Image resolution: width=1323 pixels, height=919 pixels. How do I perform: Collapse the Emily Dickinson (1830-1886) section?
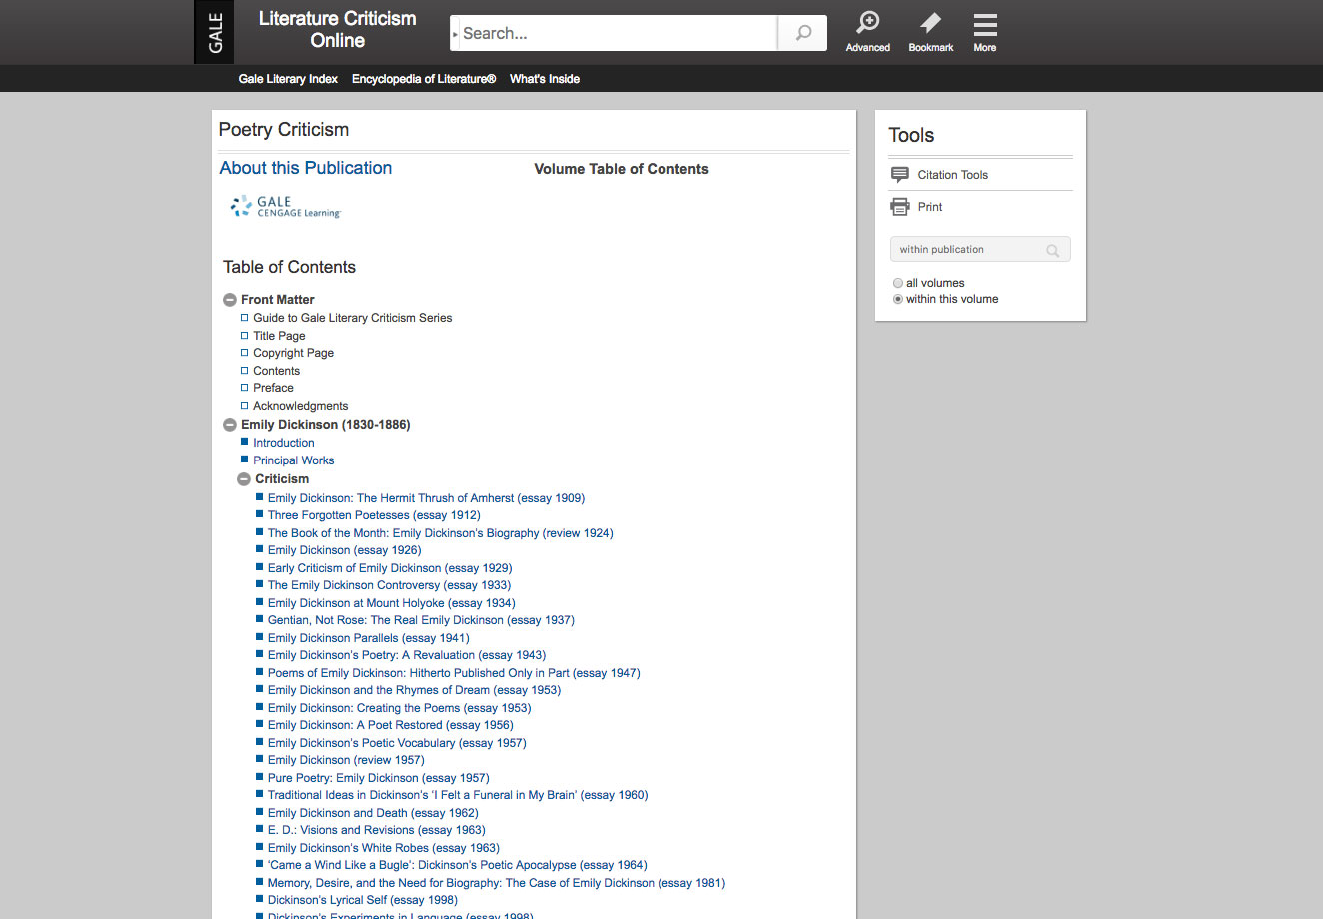tap(230, 425)
